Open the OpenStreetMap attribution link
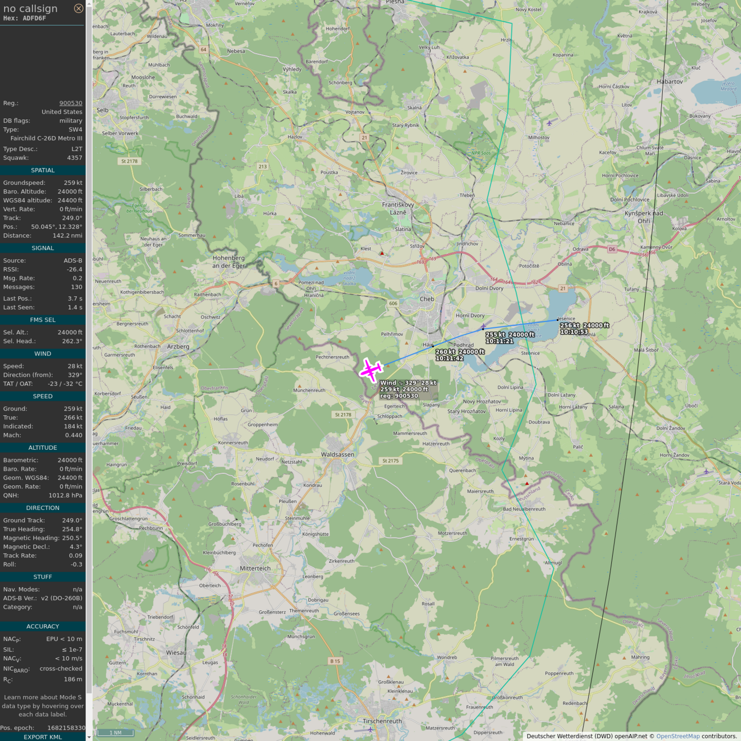 coord(678,736)
